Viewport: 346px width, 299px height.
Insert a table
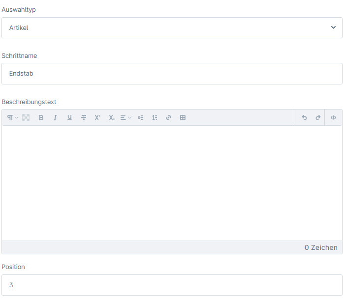(x=183, y=117)
